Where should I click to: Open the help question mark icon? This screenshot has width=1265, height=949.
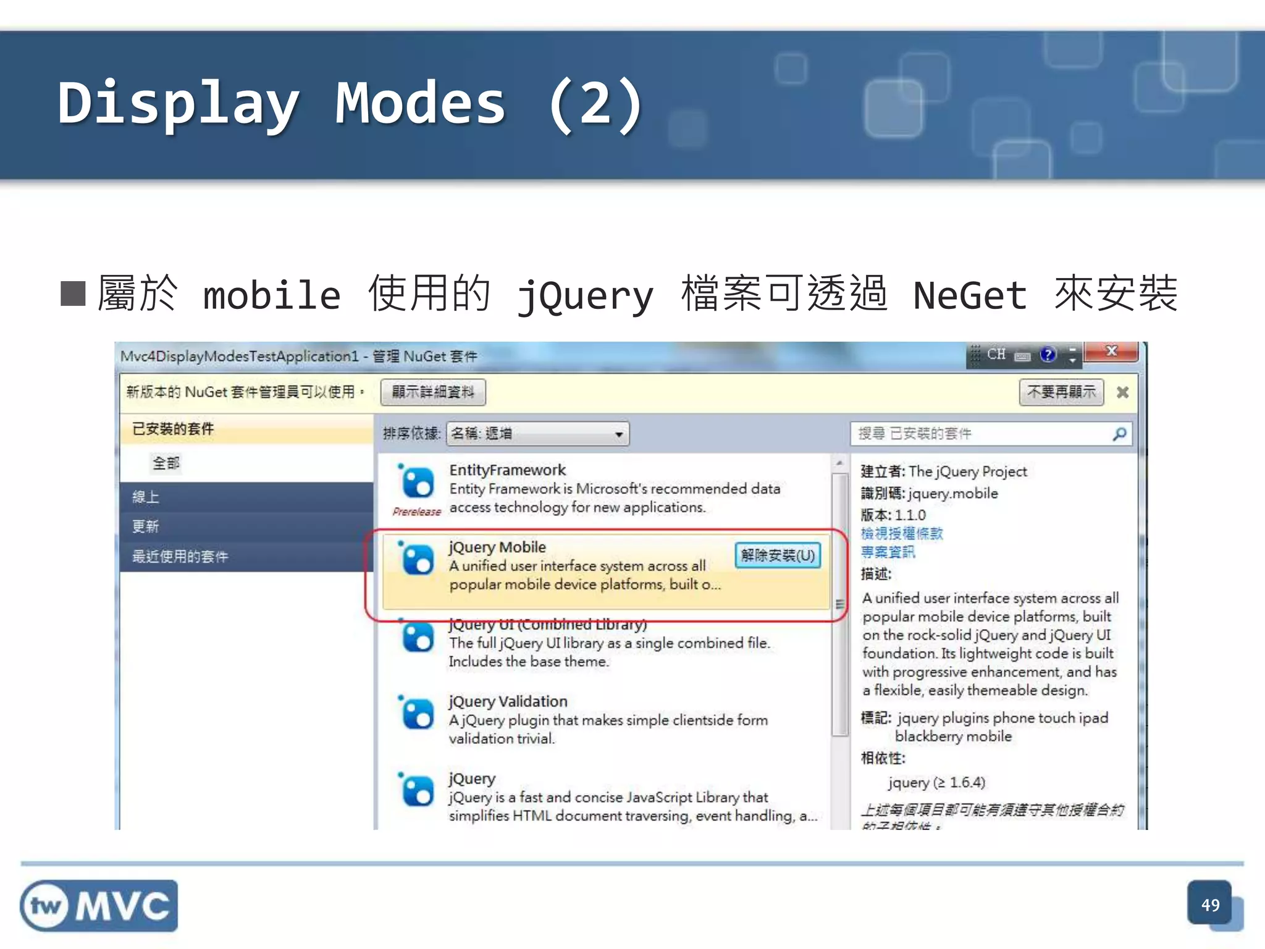pos(1048,355)
